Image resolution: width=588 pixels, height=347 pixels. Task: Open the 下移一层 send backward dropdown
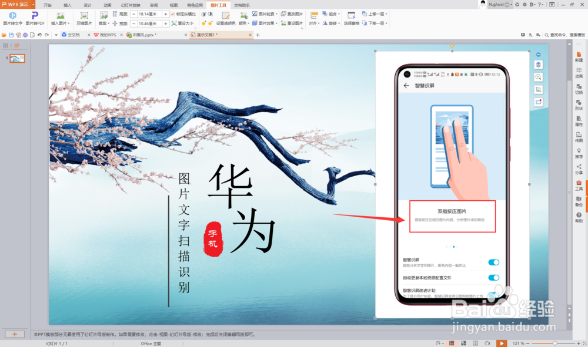click(x=375, y=23)
